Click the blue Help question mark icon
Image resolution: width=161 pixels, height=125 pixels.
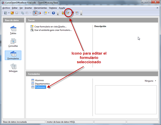pos(53,13)
